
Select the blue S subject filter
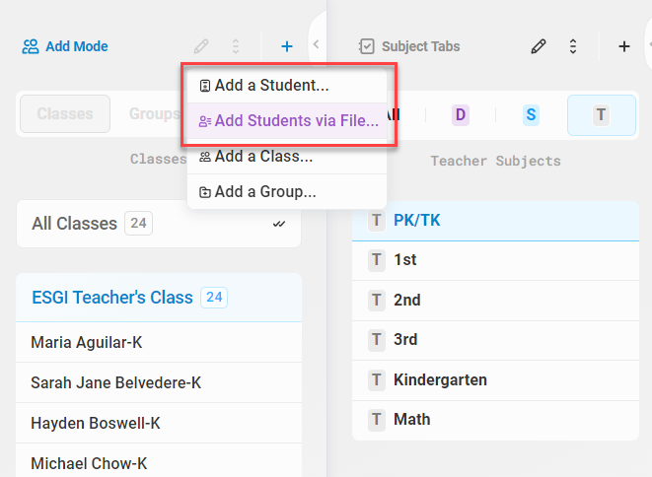531,114
